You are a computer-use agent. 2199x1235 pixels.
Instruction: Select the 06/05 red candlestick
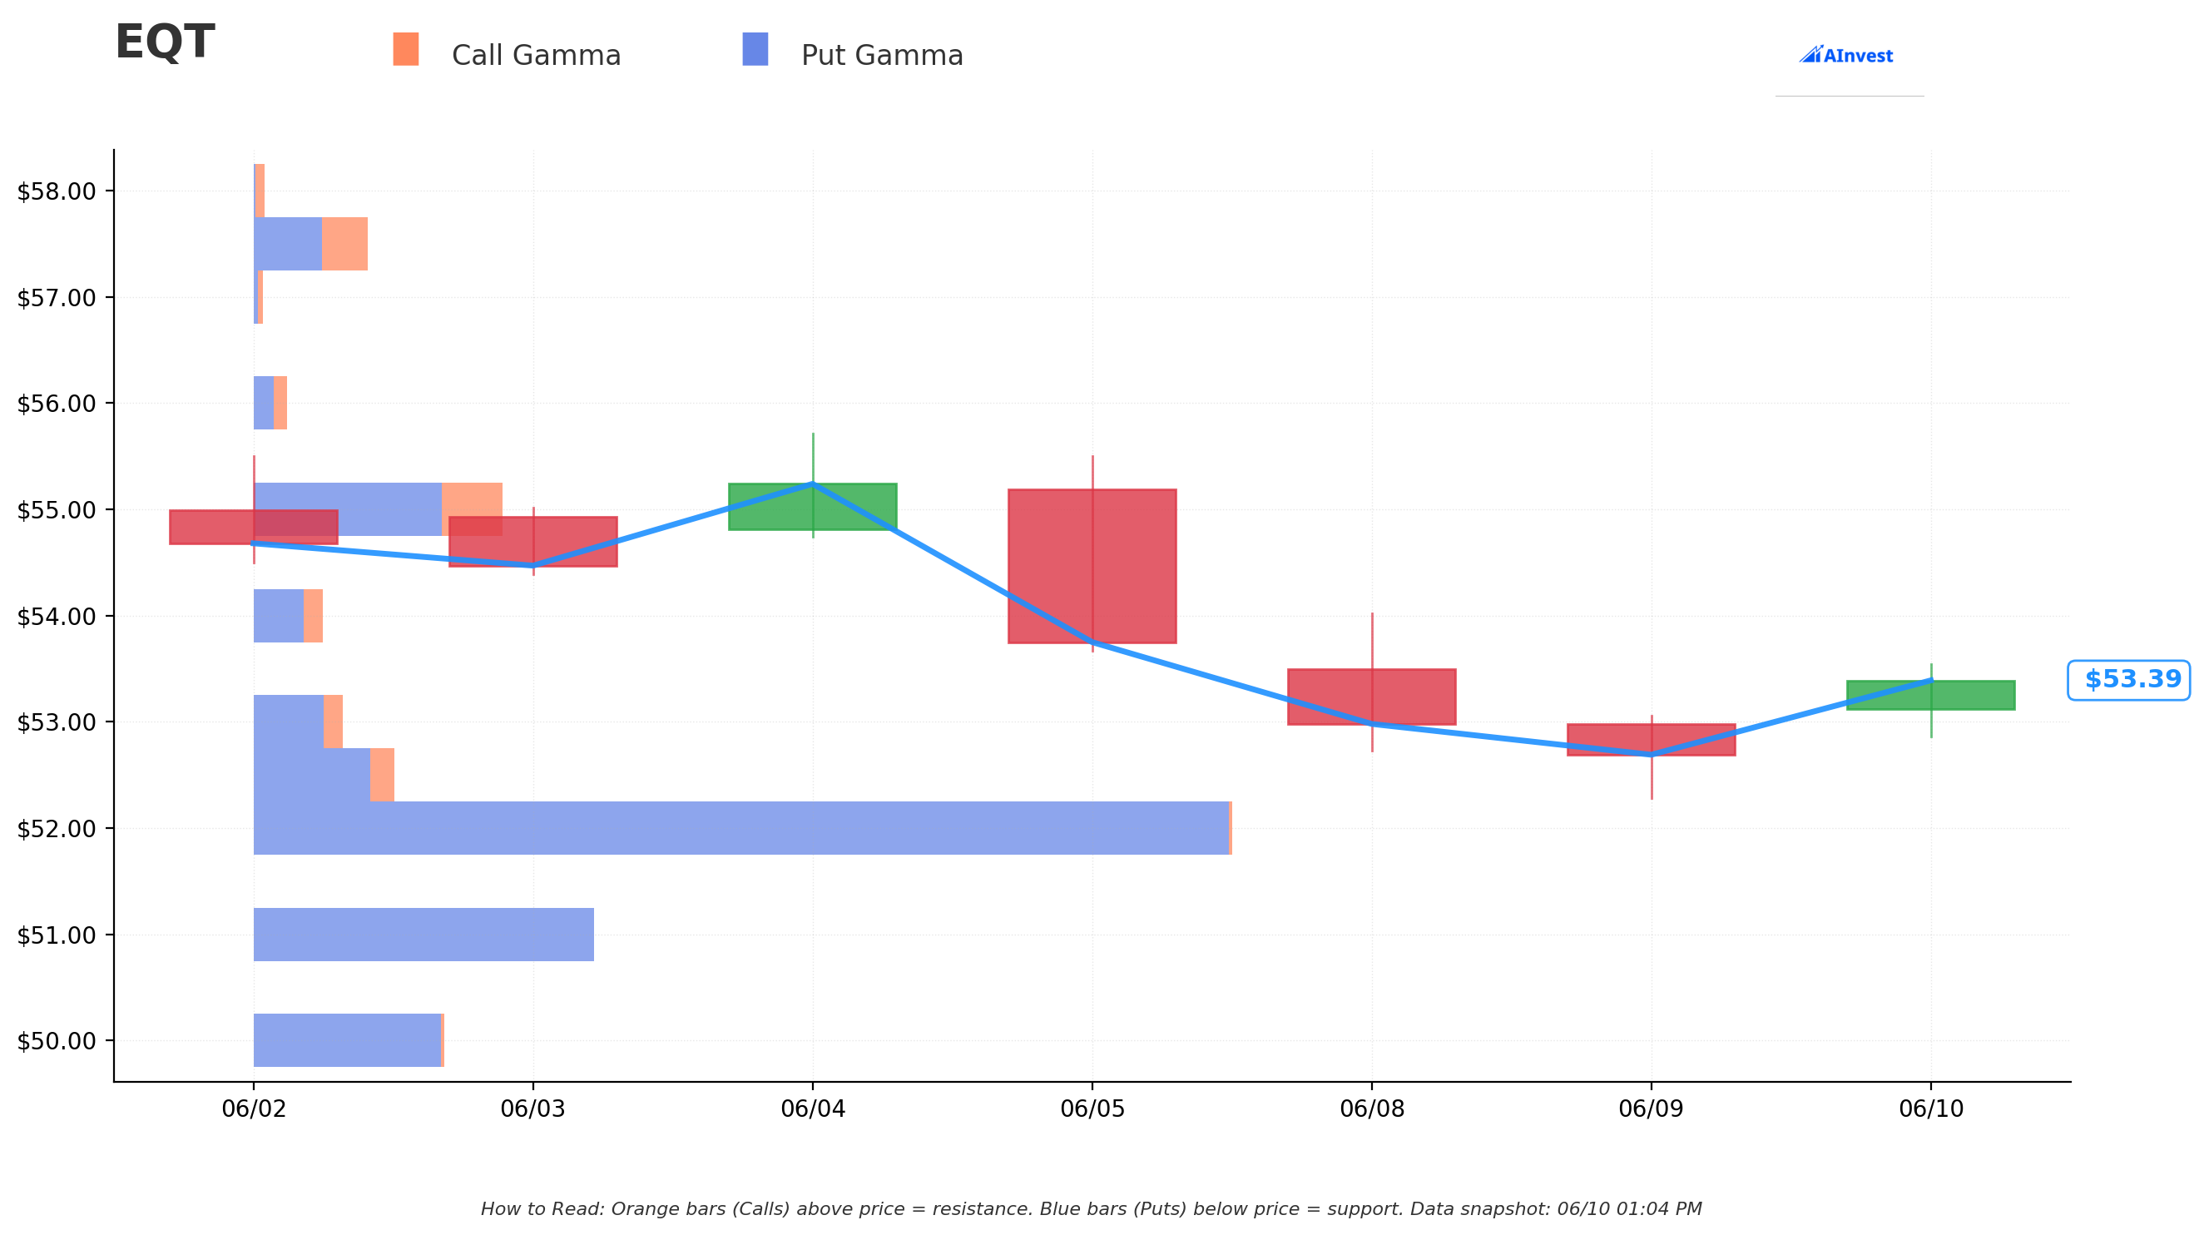coord(1092,566)
